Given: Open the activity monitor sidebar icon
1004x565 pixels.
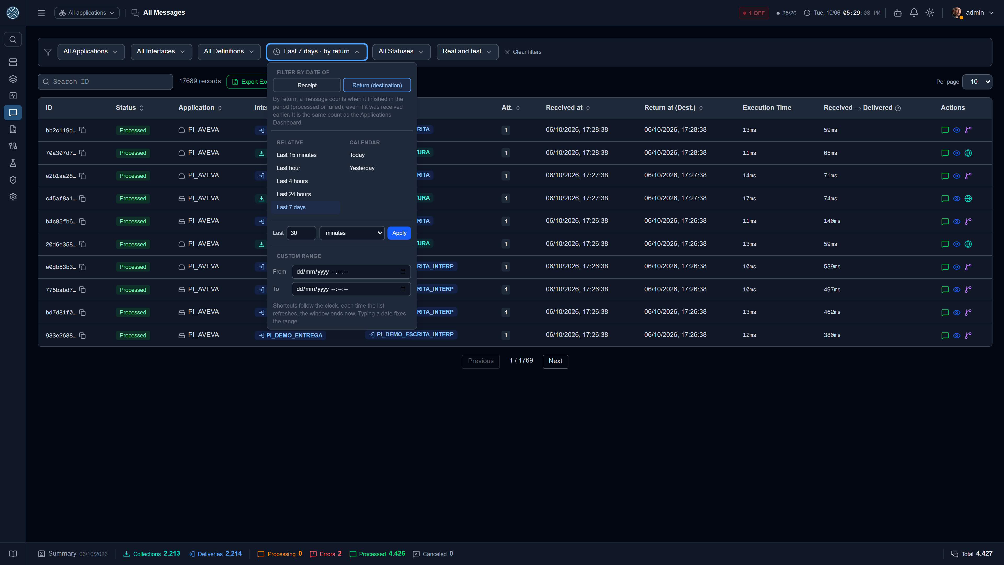Looking at the screenshot, I should pyautogui.click(x=13, y=96).
